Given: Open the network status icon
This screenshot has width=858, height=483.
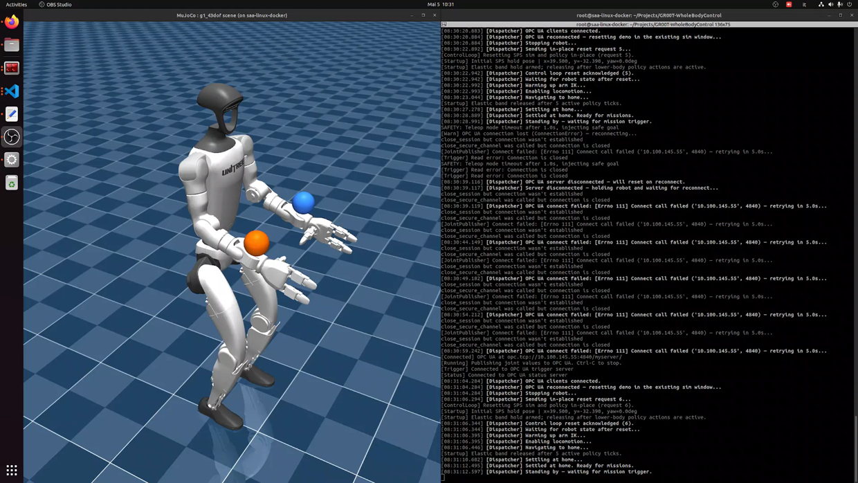Looking at the screenshot, I should (x=821, y=4).
